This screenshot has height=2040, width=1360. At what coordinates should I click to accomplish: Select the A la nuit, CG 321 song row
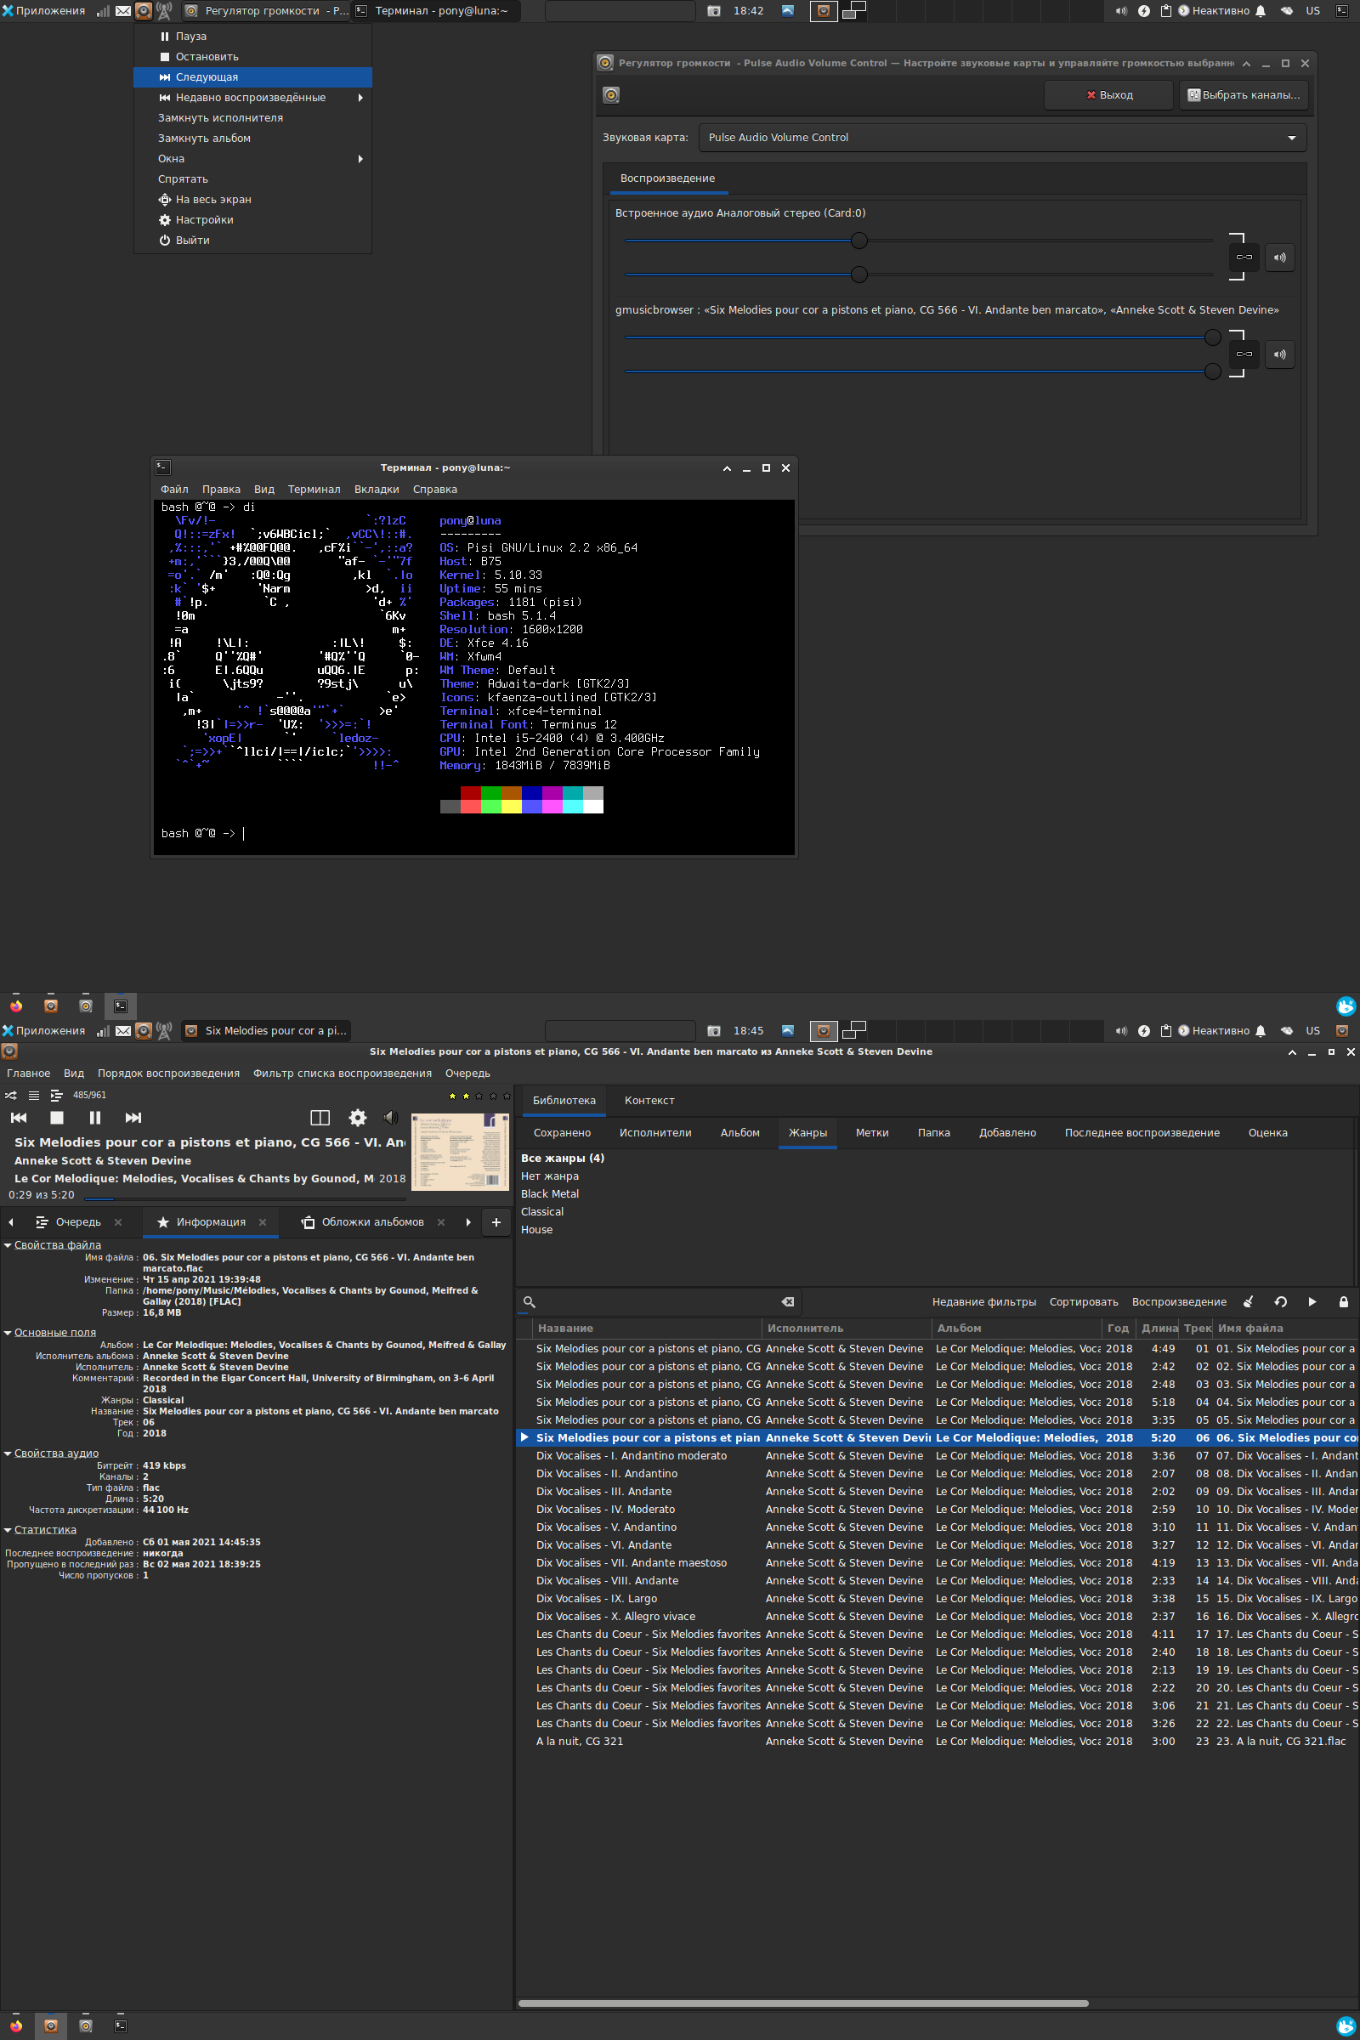point(938,1741)
